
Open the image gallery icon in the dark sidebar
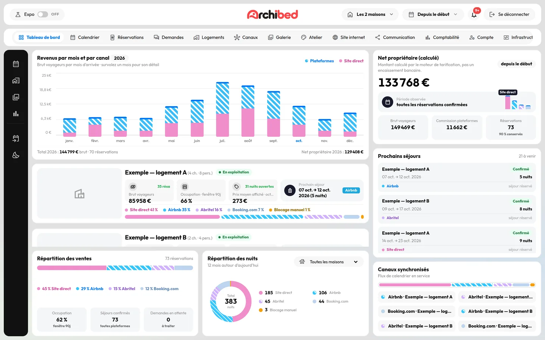16,97
